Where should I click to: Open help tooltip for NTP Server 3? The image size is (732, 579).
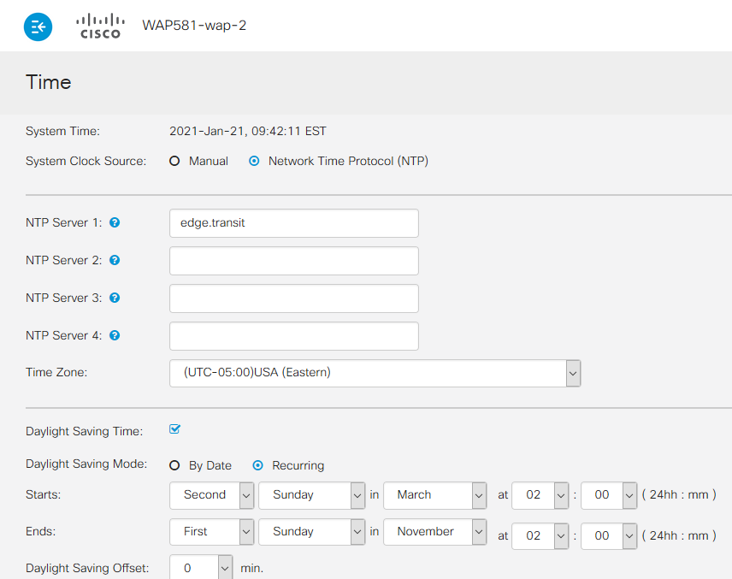point(114,298)
